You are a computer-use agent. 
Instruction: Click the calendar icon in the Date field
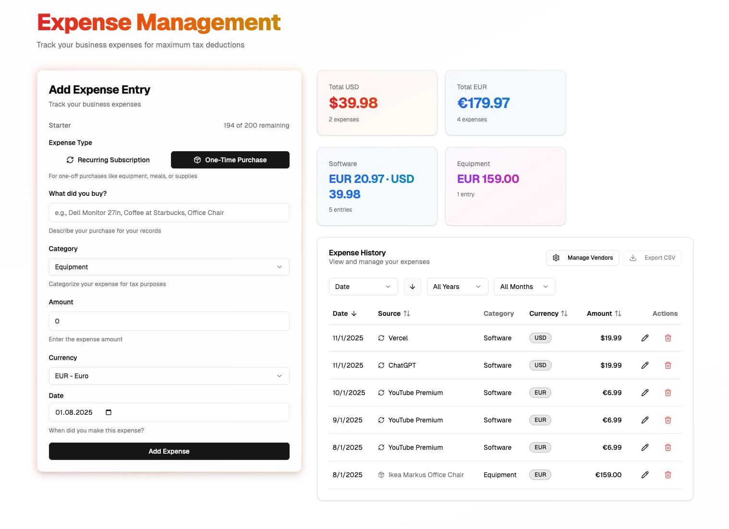click(x=108, y=412)
